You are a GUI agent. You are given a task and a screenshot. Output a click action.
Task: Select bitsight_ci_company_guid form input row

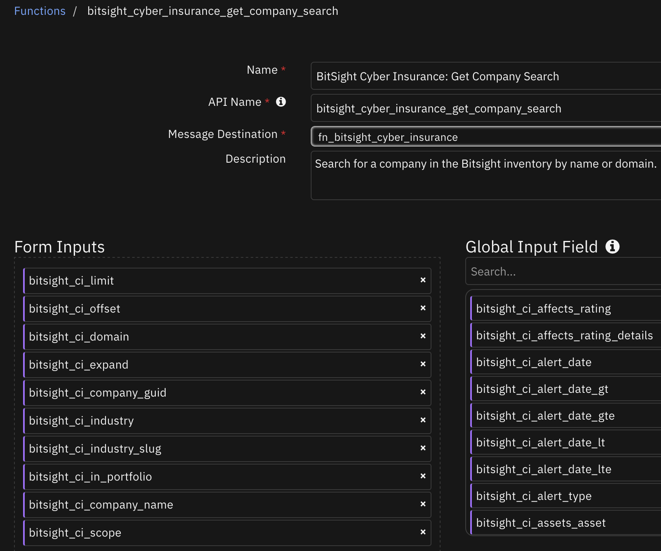coord(227,393)
